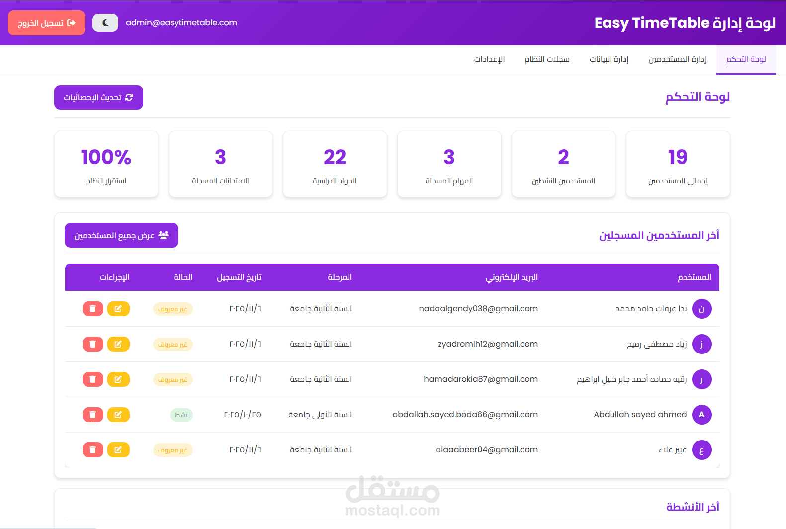Edit user hamadarokia87@gmail.com with pencil icon

click(118, 379)
